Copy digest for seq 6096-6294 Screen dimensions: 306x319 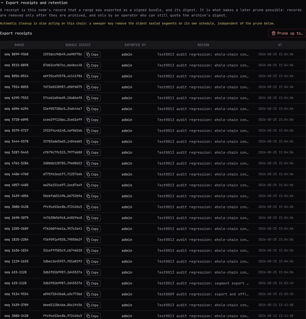point(92,109)
